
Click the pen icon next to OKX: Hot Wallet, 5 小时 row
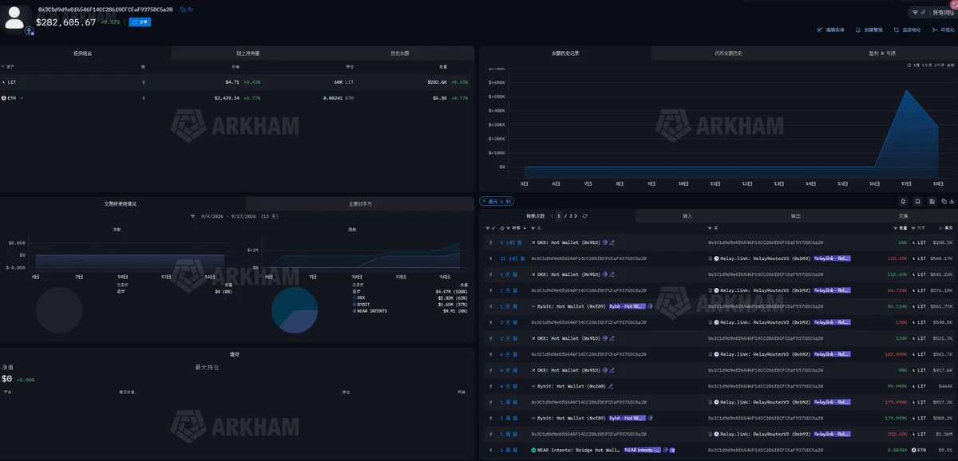612,242
